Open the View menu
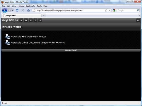The width and height of the screenshot is (142, 106). click(14, 6)
